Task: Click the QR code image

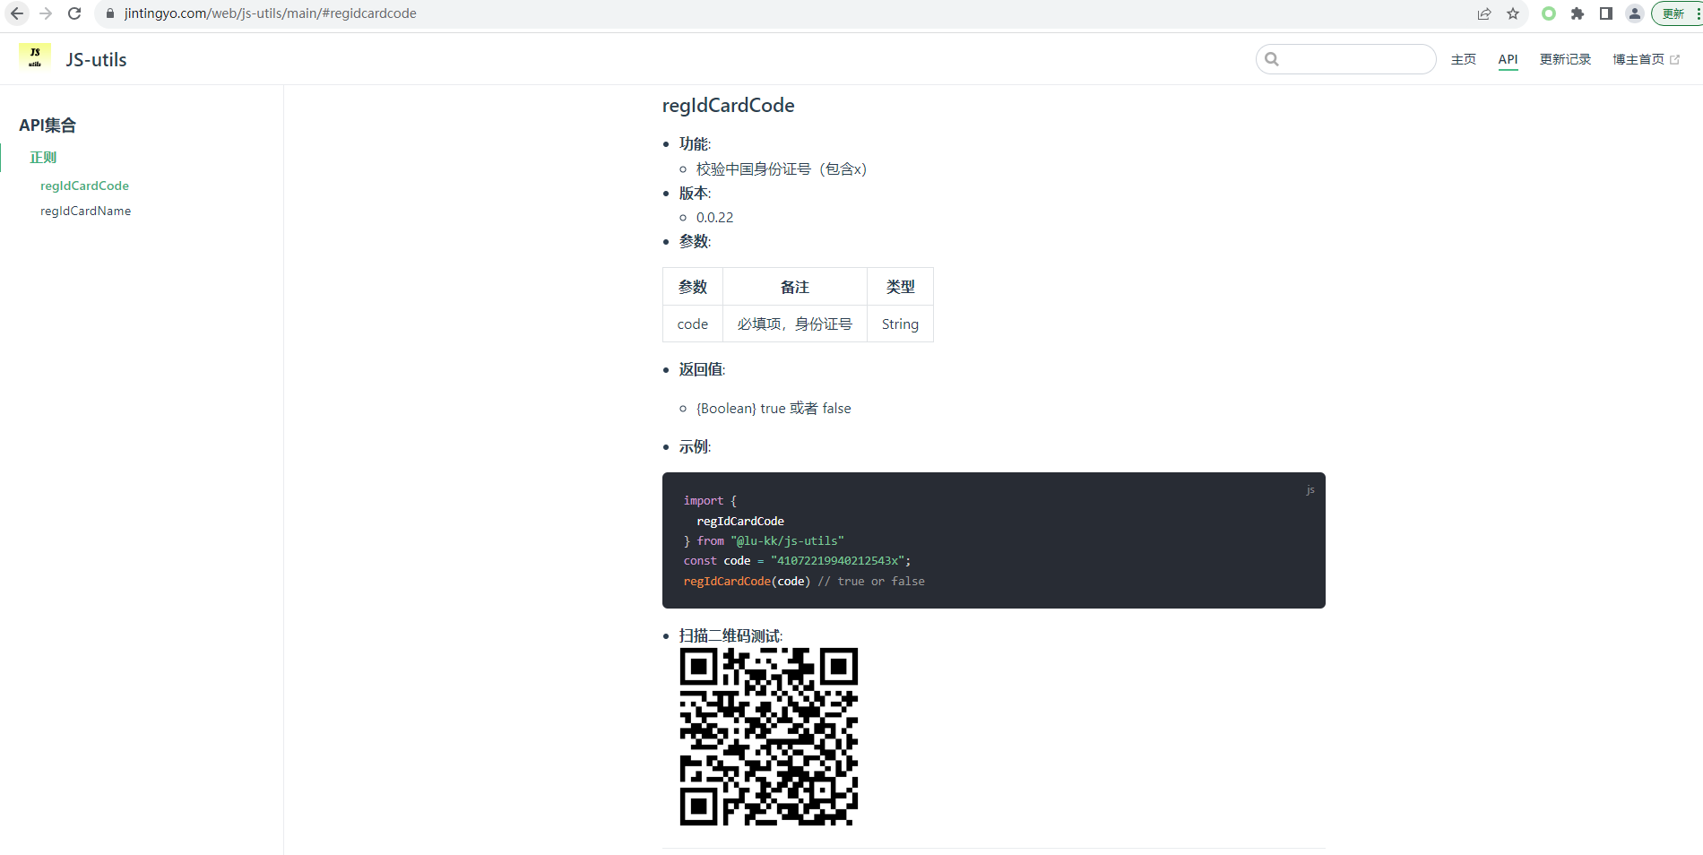Action: (x=769, y=737)
